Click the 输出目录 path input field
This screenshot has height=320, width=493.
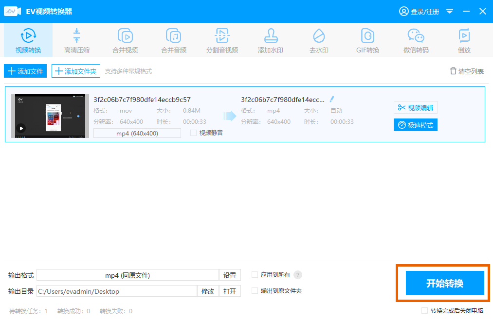point(117,291)
